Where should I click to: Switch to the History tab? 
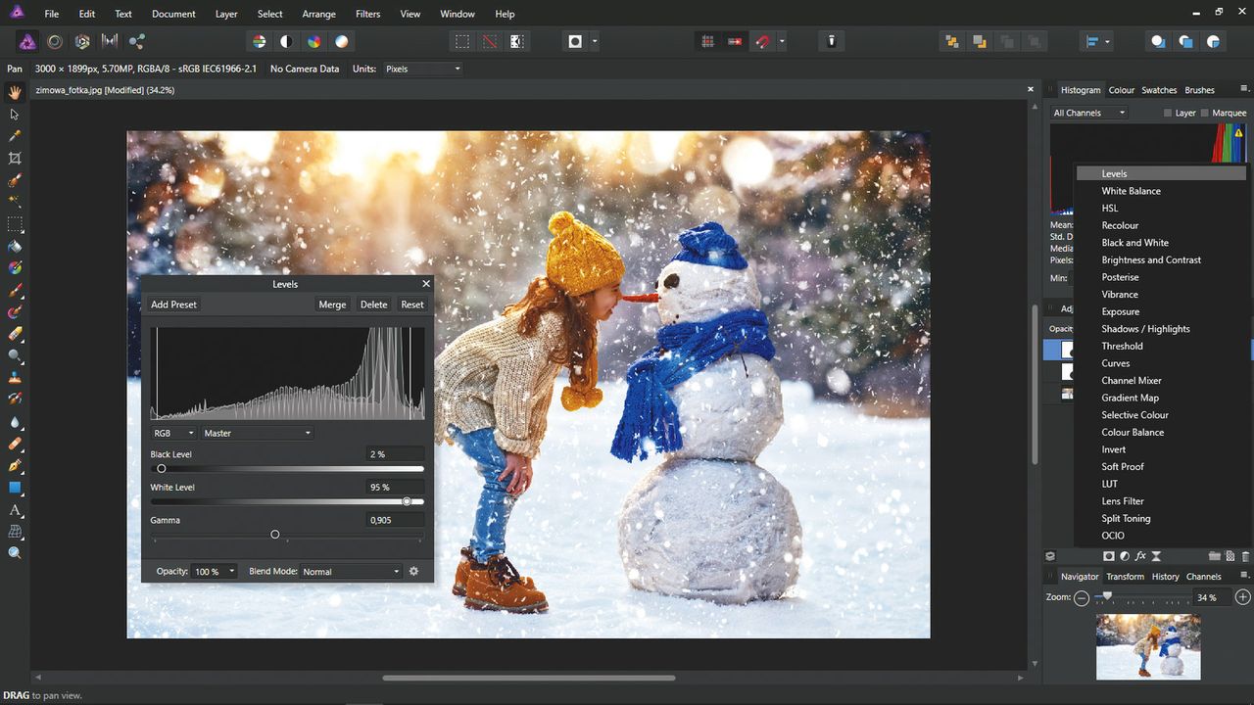click(x=1165, y=577)
